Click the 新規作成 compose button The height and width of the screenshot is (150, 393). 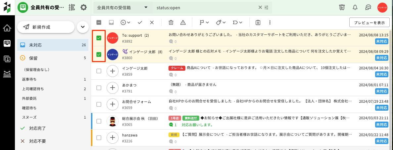point(46,27)
